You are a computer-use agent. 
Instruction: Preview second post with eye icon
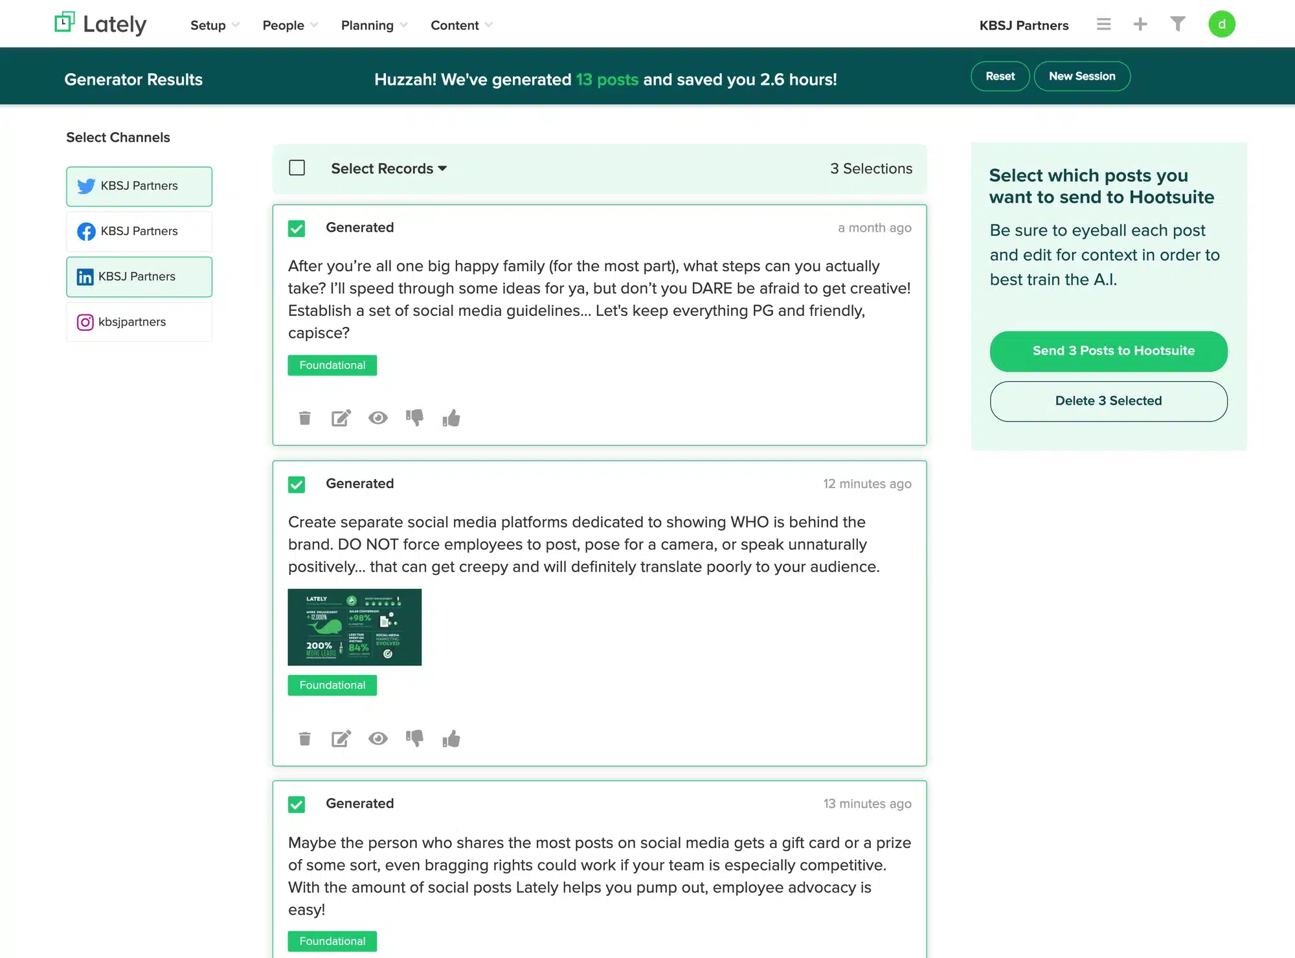[x=378, y=739]
